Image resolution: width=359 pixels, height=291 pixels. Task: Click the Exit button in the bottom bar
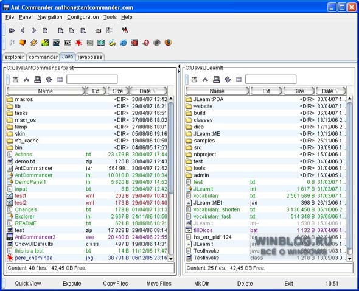(x=288, y=284)
